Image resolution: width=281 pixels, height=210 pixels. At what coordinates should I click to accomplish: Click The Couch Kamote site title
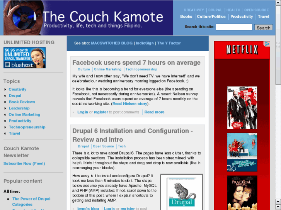pyautogui.click(x=103, y=17)
